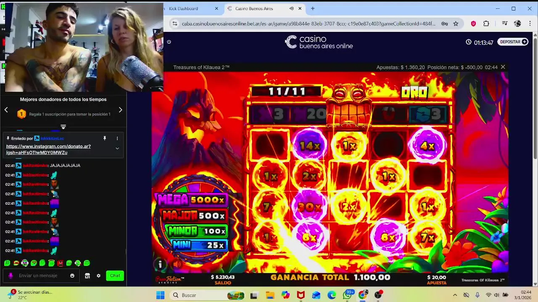Open the Chrome three-dot menu
The image size is (538, 302).
[530, 24]
